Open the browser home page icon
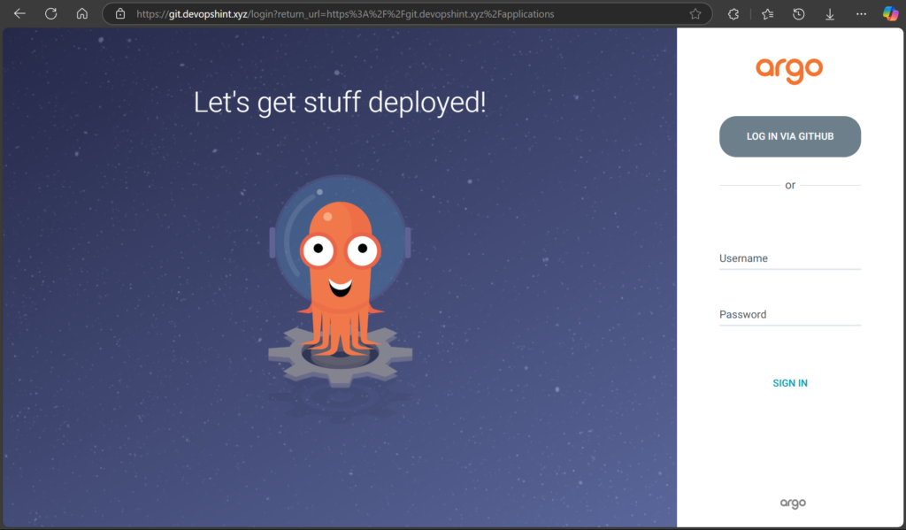Viewport: 906px width, 530px height. click(x=82, y=14)
